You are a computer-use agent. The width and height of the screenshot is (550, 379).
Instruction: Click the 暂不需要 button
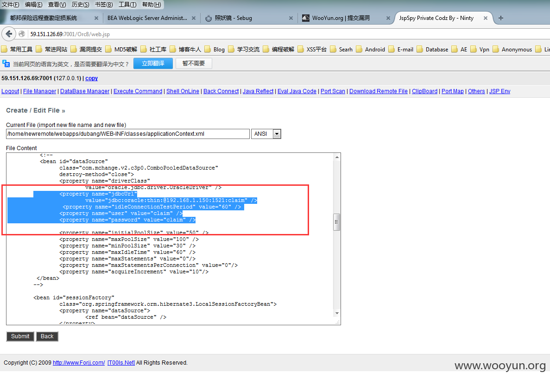(x=194, y=63)
